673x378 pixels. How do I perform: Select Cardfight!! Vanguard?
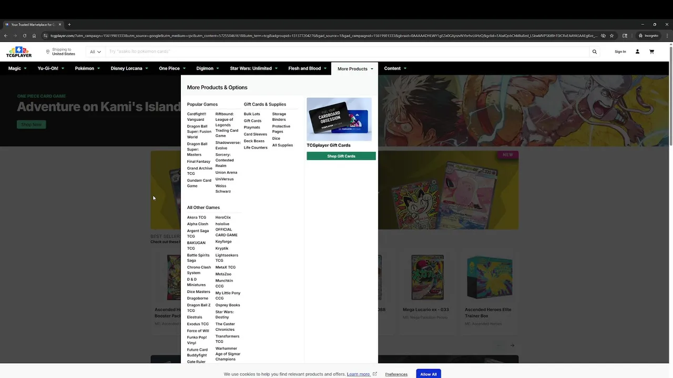(x=197, y=117)
